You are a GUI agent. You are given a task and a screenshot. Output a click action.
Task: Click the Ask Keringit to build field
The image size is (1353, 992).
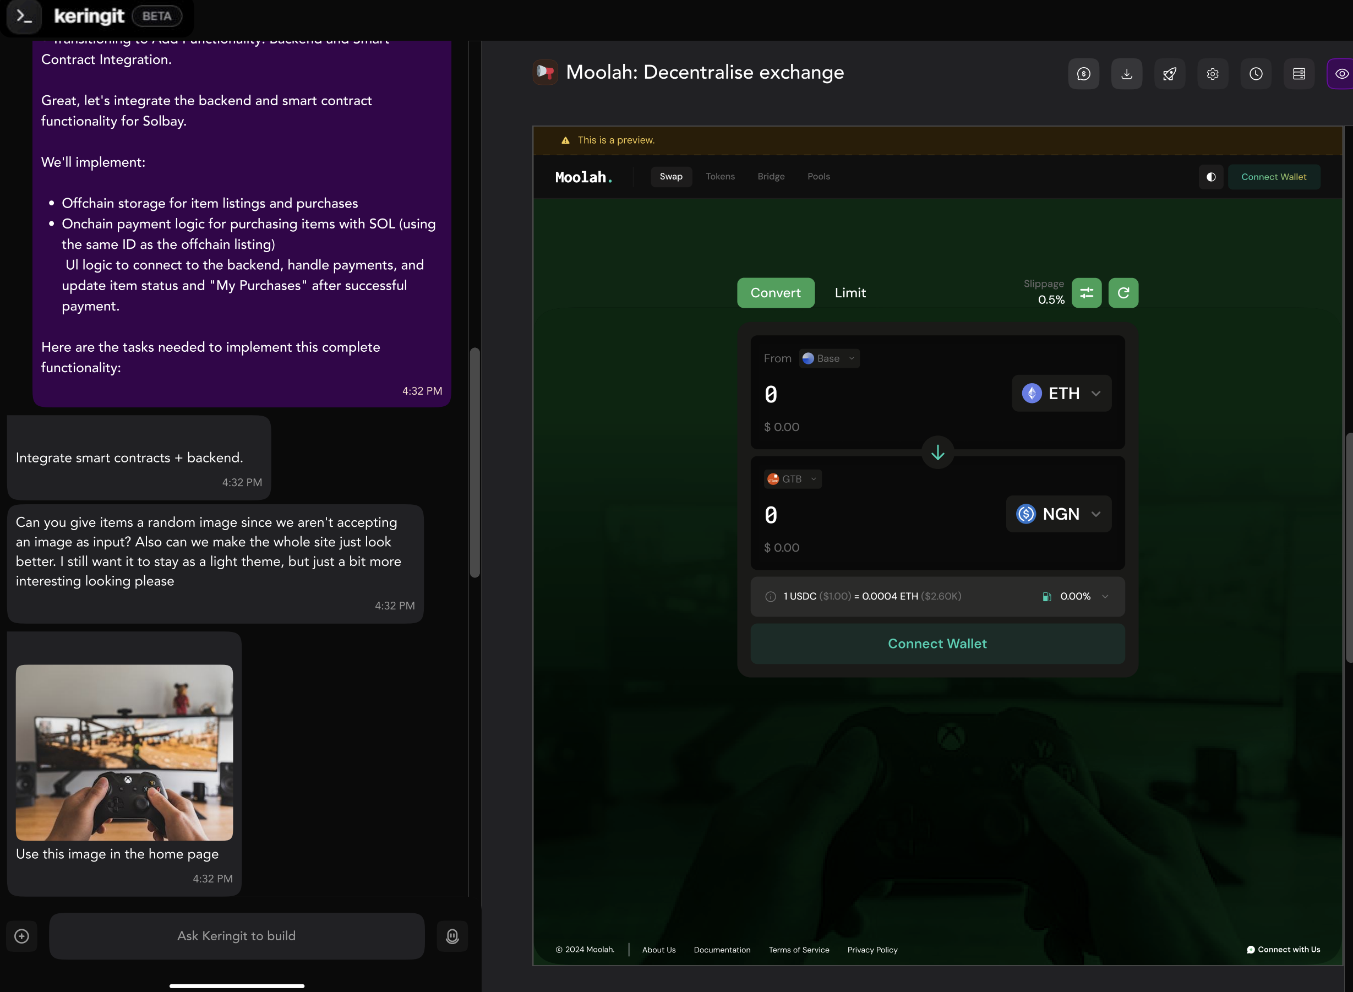237,936
